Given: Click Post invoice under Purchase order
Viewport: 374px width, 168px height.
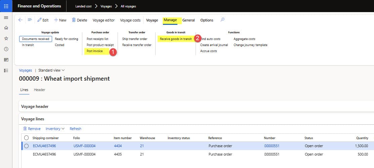Looking at the screenshot, I should (95, 51).
